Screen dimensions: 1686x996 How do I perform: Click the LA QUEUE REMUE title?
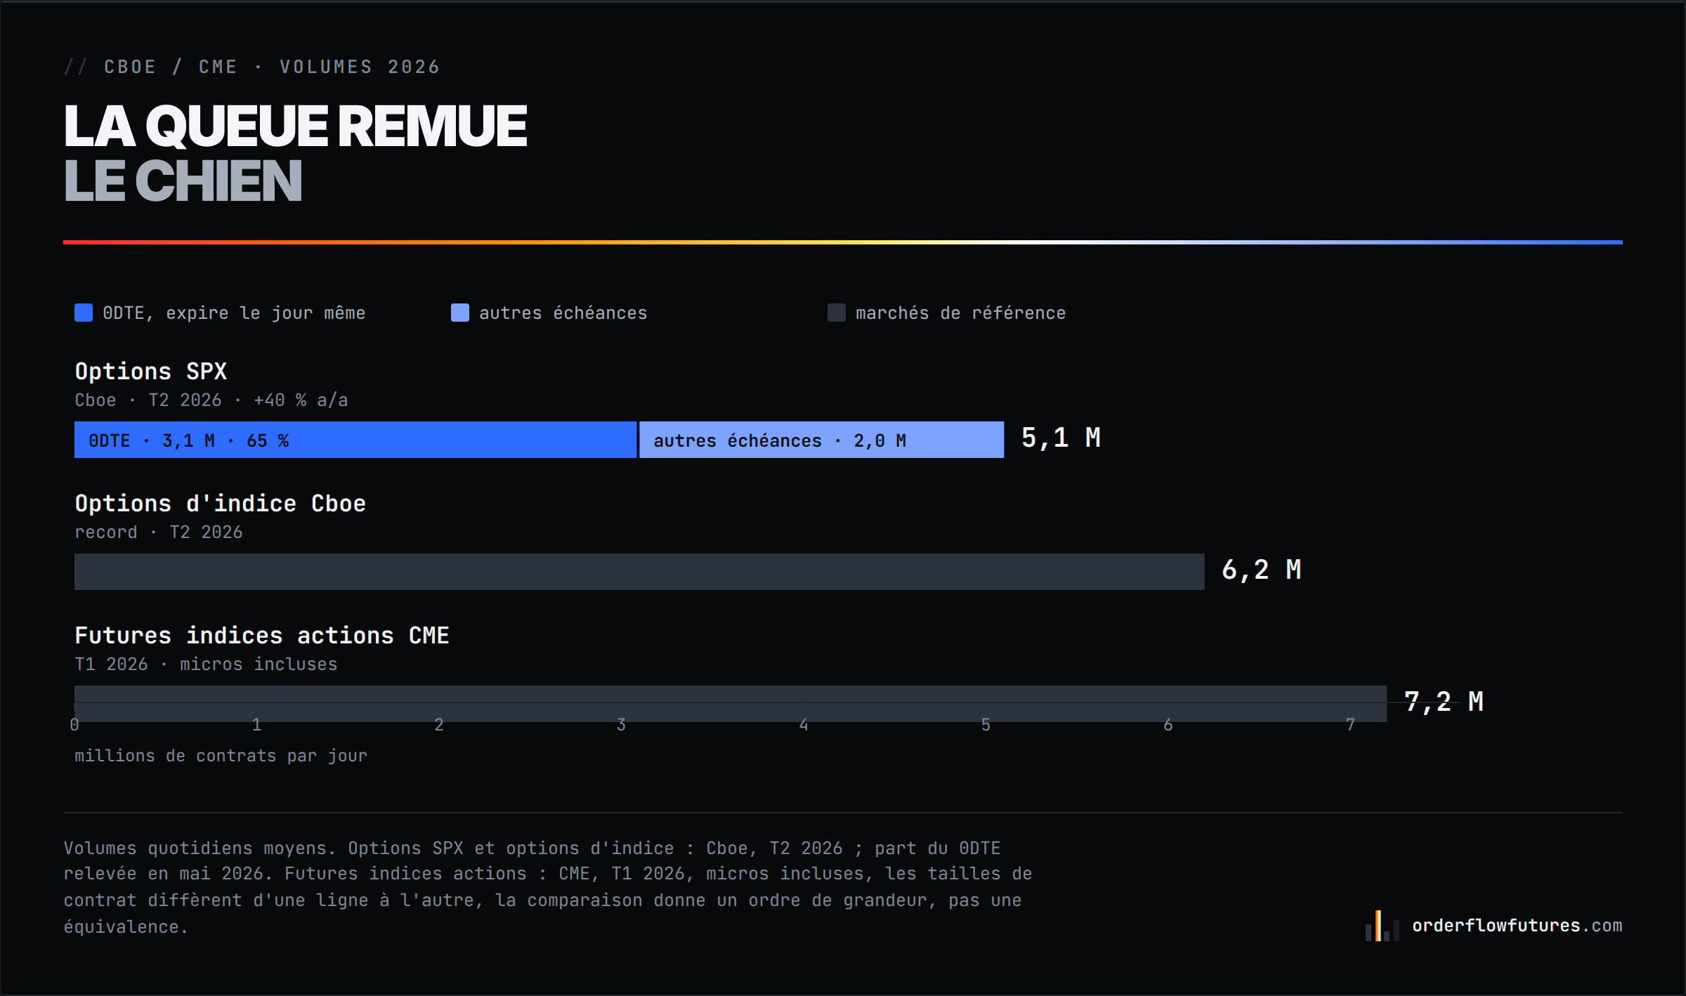pos(295,126)
